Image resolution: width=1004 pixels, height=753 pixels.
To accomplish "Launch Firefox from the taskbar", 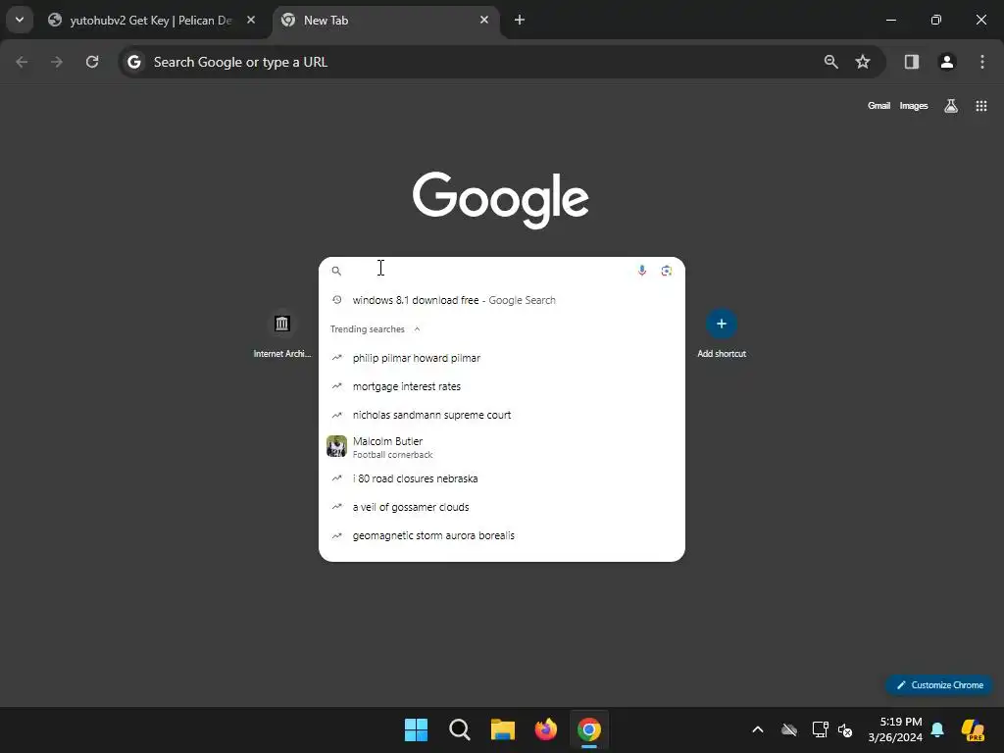I will (545, 729).
